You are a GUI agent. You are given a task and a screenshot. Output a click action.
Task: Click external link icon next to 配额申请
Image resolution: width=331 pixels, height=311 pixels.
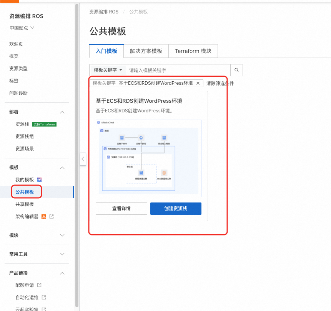(39, 285)
